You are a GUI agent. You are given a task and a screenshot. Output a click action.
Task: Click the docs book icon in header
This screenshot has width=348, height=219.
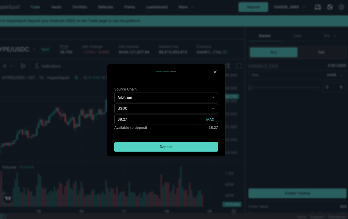(318, 7)
